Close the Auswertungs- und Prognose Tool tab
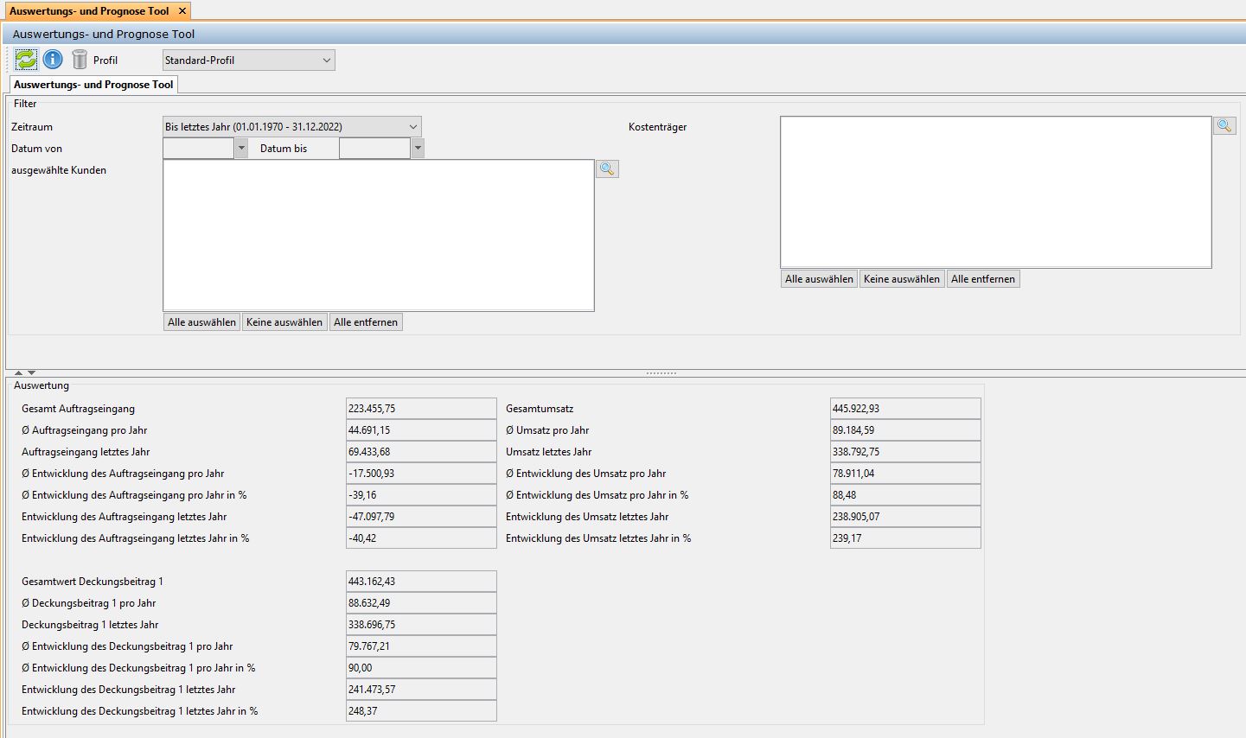Image resolution: width=1246 pixels, height=738 pixels. 182,12
